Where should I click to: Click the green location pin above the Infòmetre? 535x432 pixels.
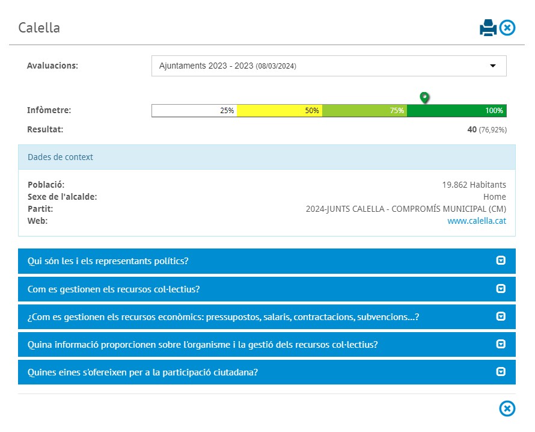[424, 97]
